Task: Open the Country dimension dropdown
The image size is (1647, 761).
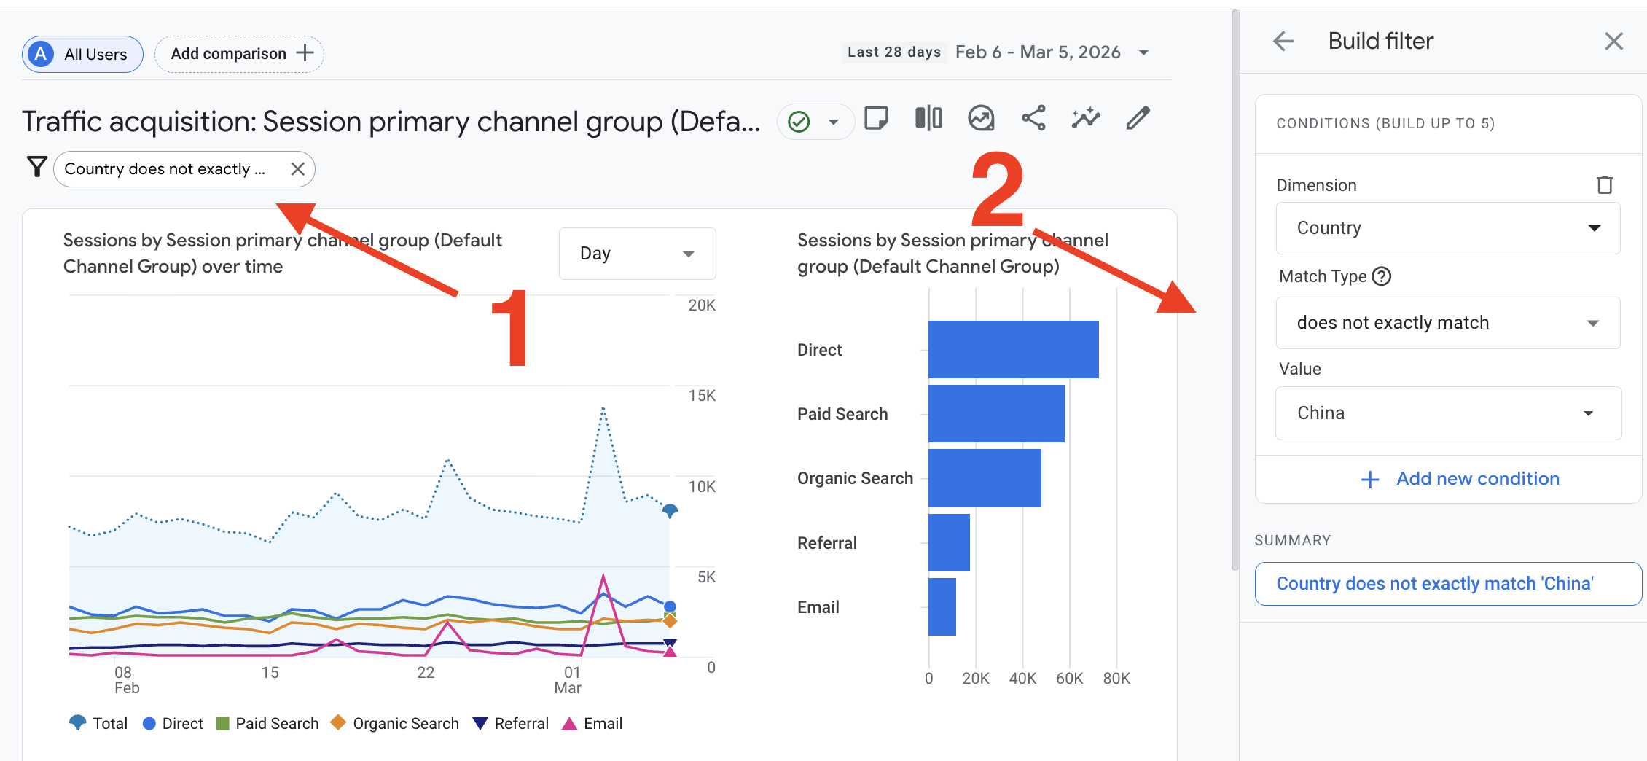Action: [x=1447, y=228]
